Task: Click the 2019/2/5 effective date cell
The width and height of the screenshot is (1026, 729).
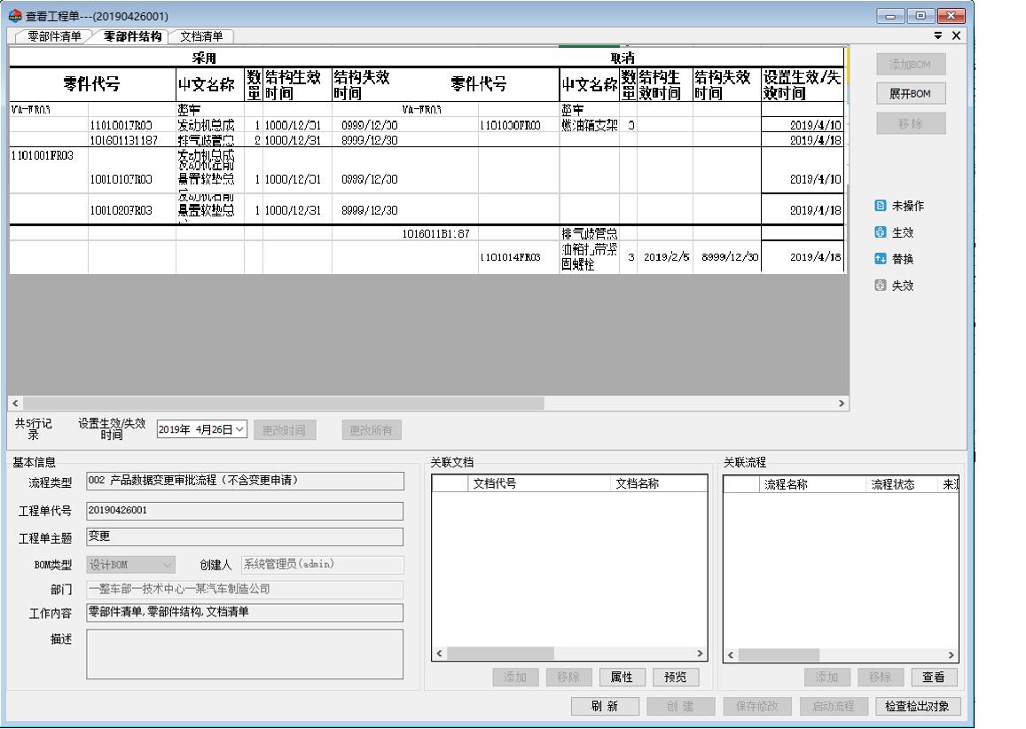Action: point(665,257)
